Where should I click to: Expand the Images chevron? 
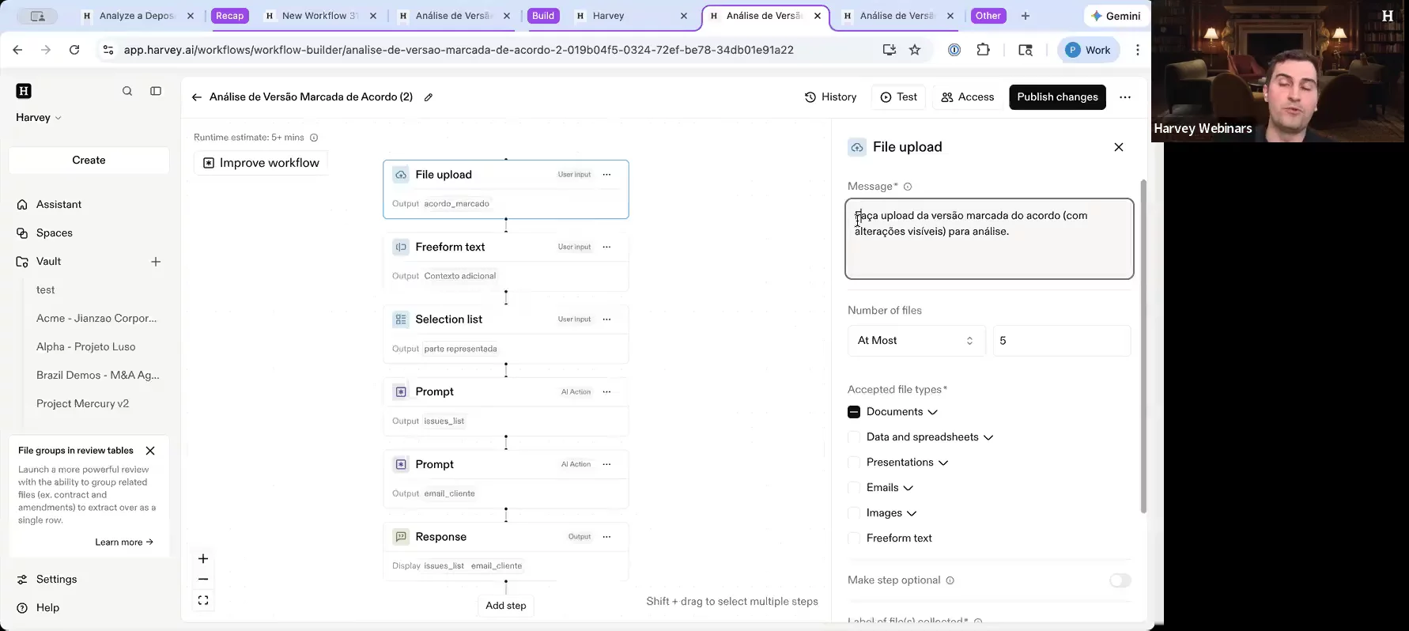click(x=912, y=513)
